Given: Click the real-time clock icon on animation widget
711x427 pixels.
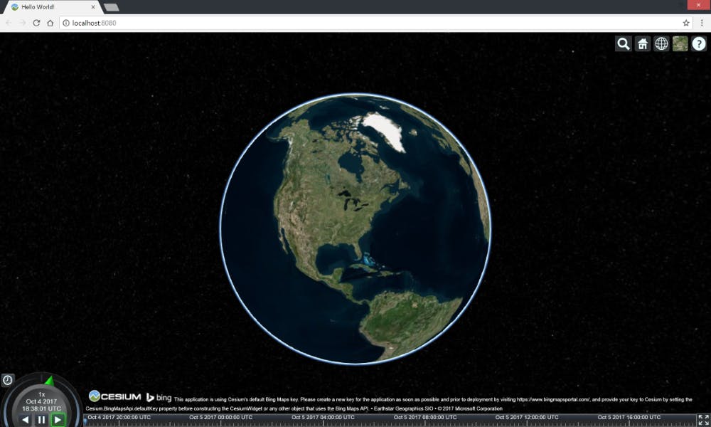Looking at the screenshot, I should (x=6, y=381).
